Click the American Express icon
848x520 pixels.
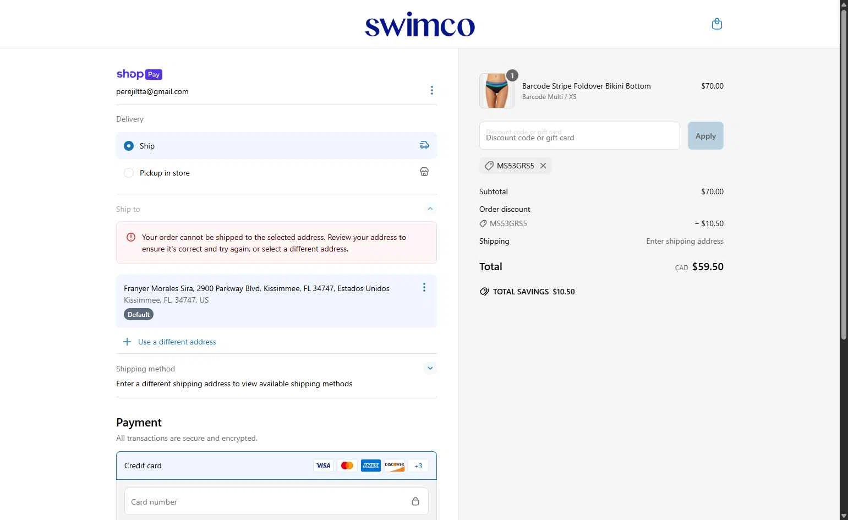click(x=371, y=466)
